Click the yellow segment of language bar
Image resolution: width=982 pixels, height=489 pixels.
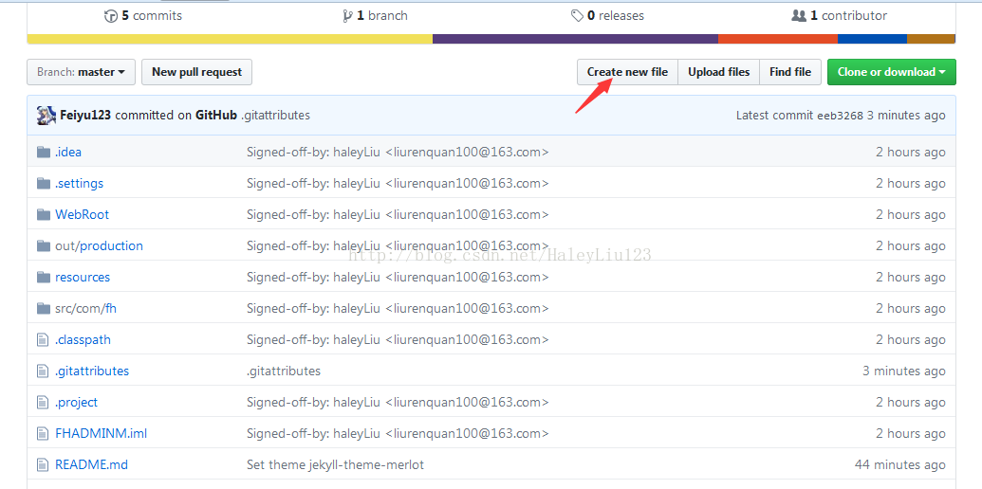(230, 39)
